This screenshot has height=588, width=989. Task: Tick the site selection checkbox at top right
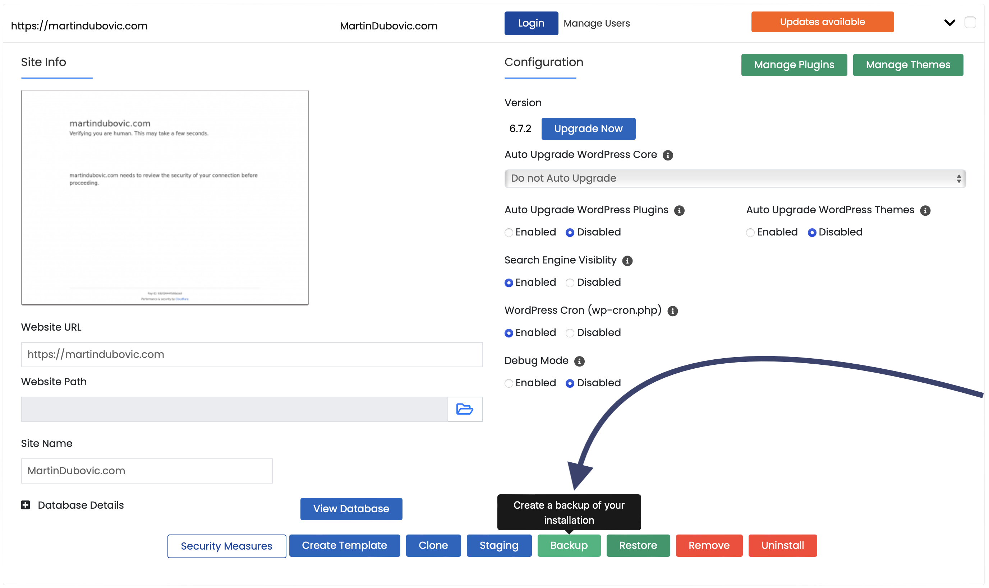pyautogui.click(x=970, y=22)
